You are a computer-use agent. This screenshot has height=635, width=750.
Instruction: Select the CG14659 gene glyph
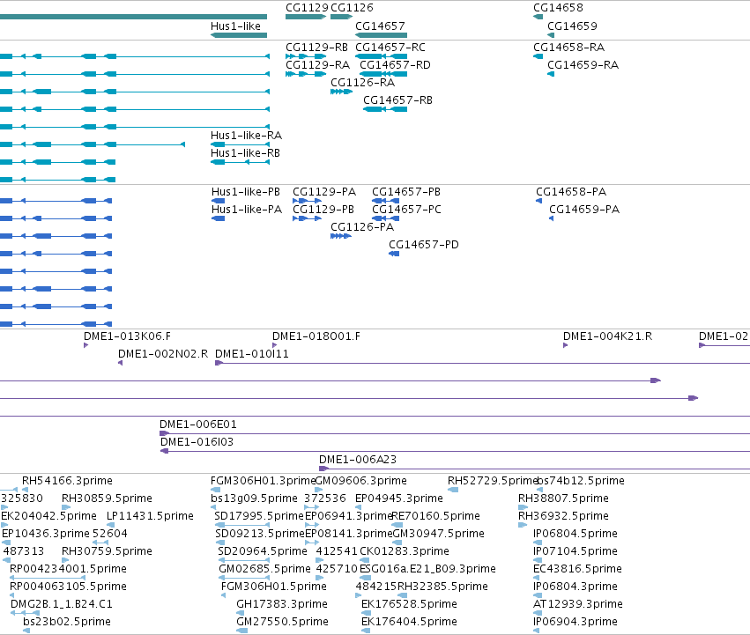coord(551,35)
